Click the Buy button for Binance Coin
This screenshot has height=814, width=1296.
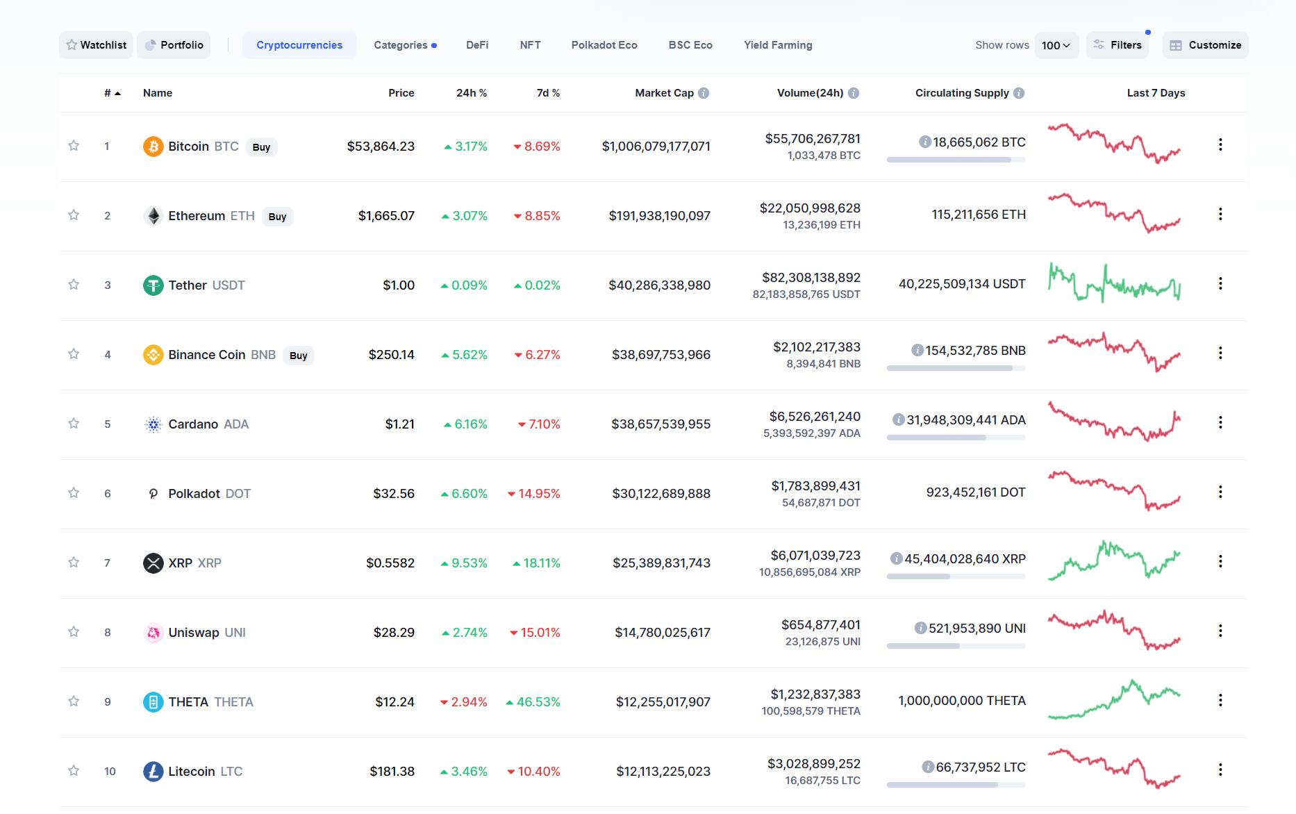point(299,356)
